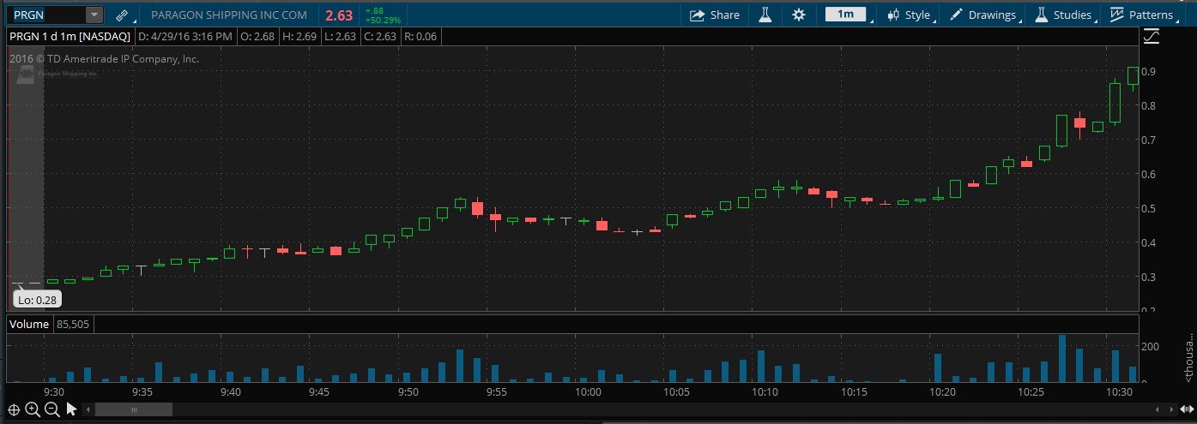Click the Volume study label
Image resolution: width=1197 pixels, height=424 pixels.
(29, 325)
